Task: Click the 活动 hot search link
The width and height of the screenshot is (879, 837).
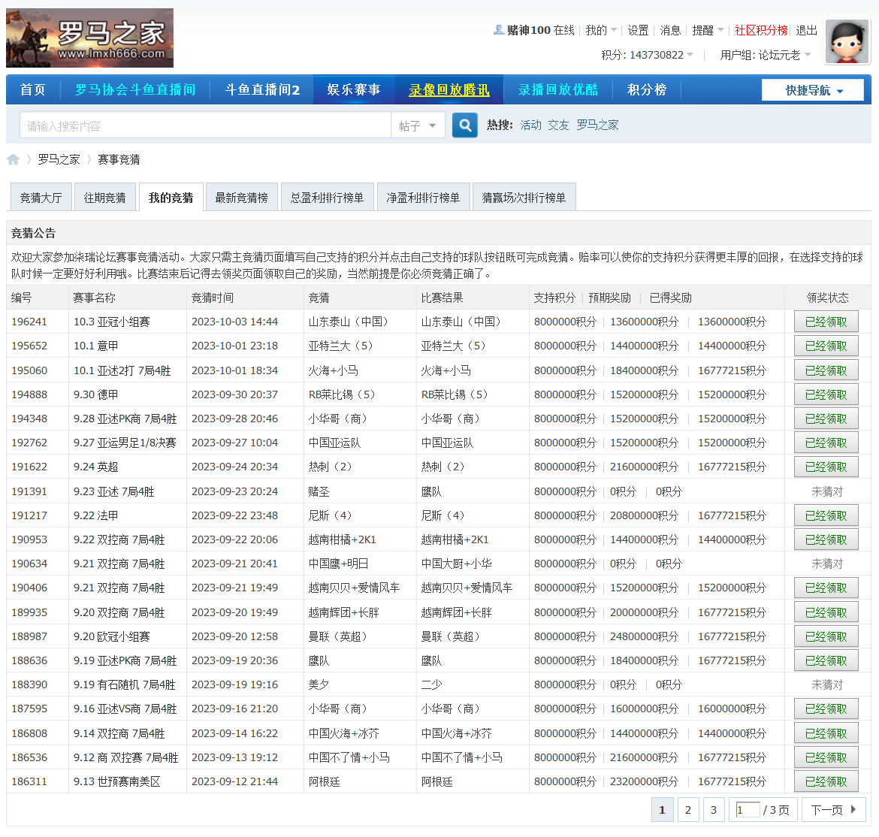Action: [x=530, y=125]
